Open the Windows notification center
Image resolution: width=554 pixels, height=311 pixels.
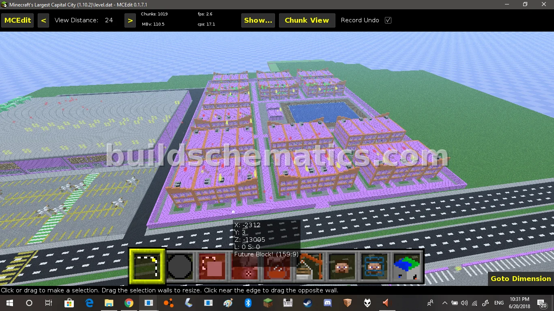point(542,303)
